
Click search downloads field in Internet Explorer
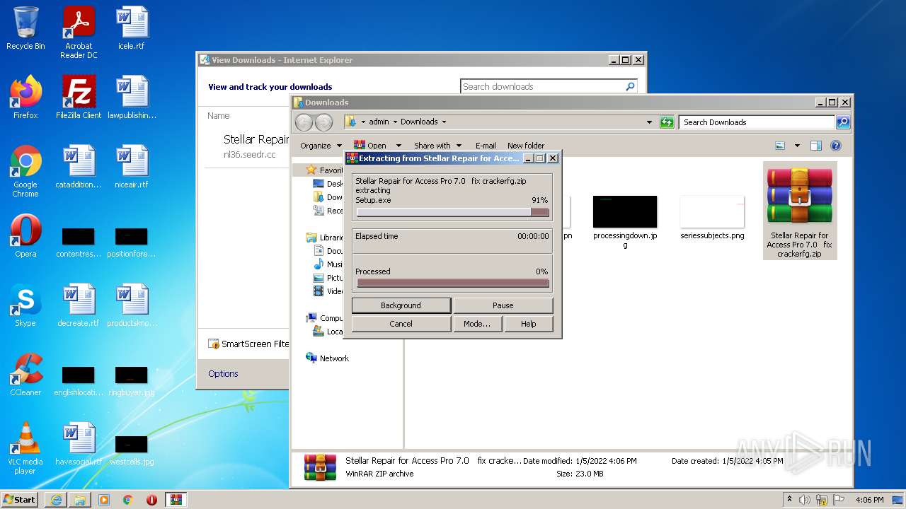pyautogui.click(x=542, y=86)
